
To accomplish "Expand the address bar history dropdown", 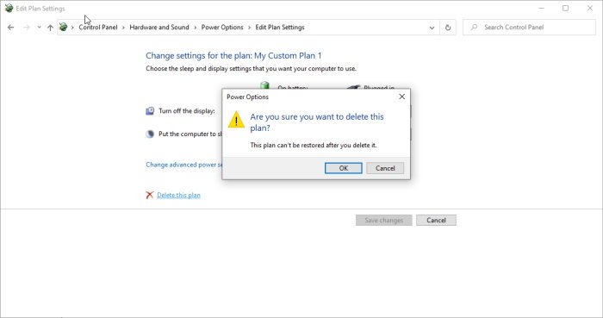I will click(x=432, y=28).
